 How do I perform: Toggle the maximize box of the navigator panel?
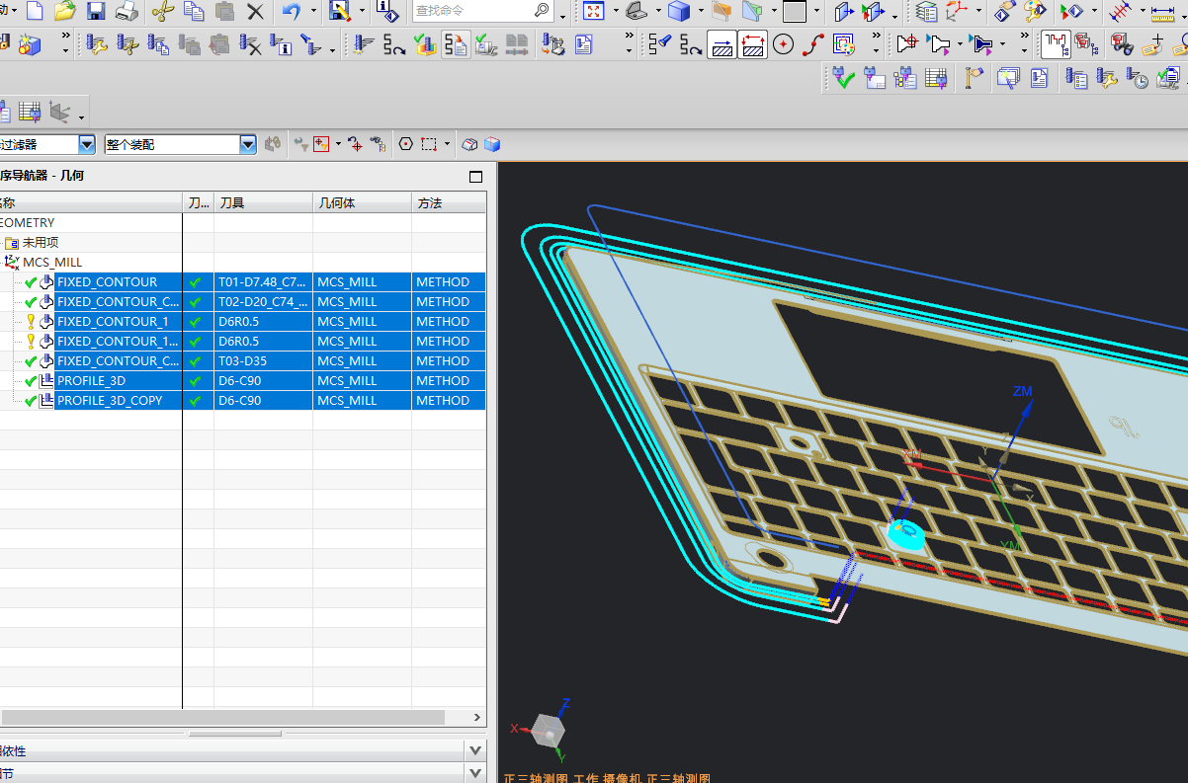pyautogui.click(x=475, y=177)
